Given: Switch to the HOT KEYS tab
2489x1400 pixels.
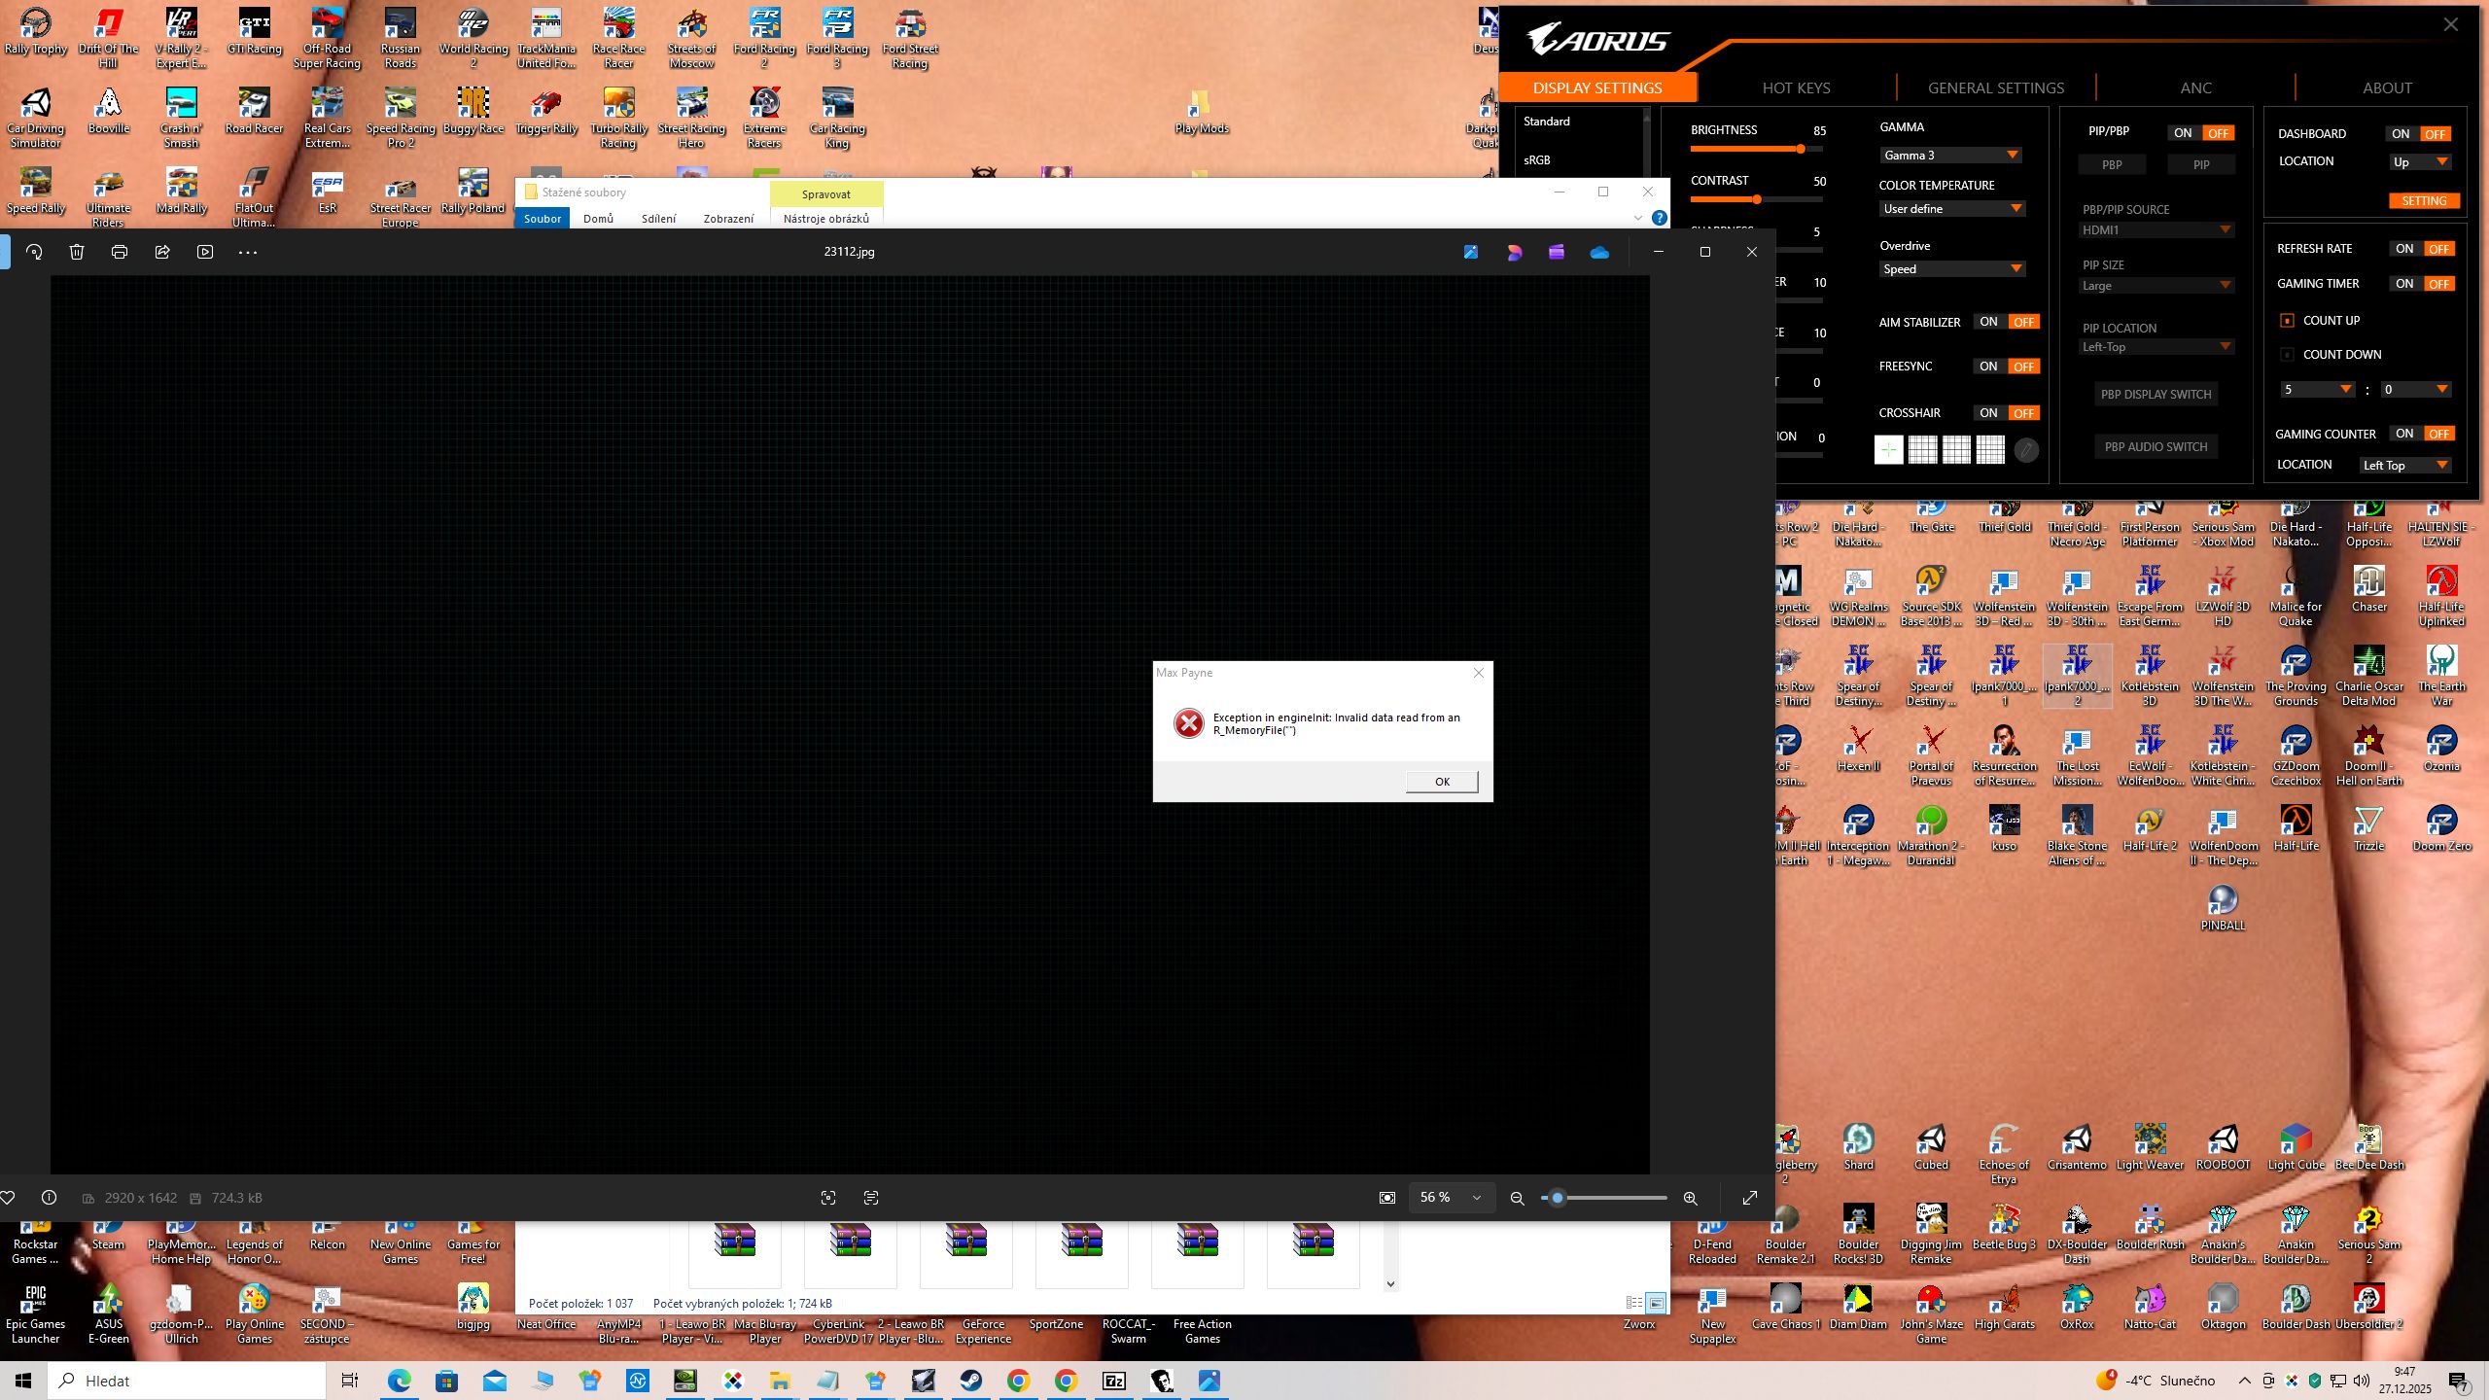Looking at the screenshot, I should click(1796, 87).
